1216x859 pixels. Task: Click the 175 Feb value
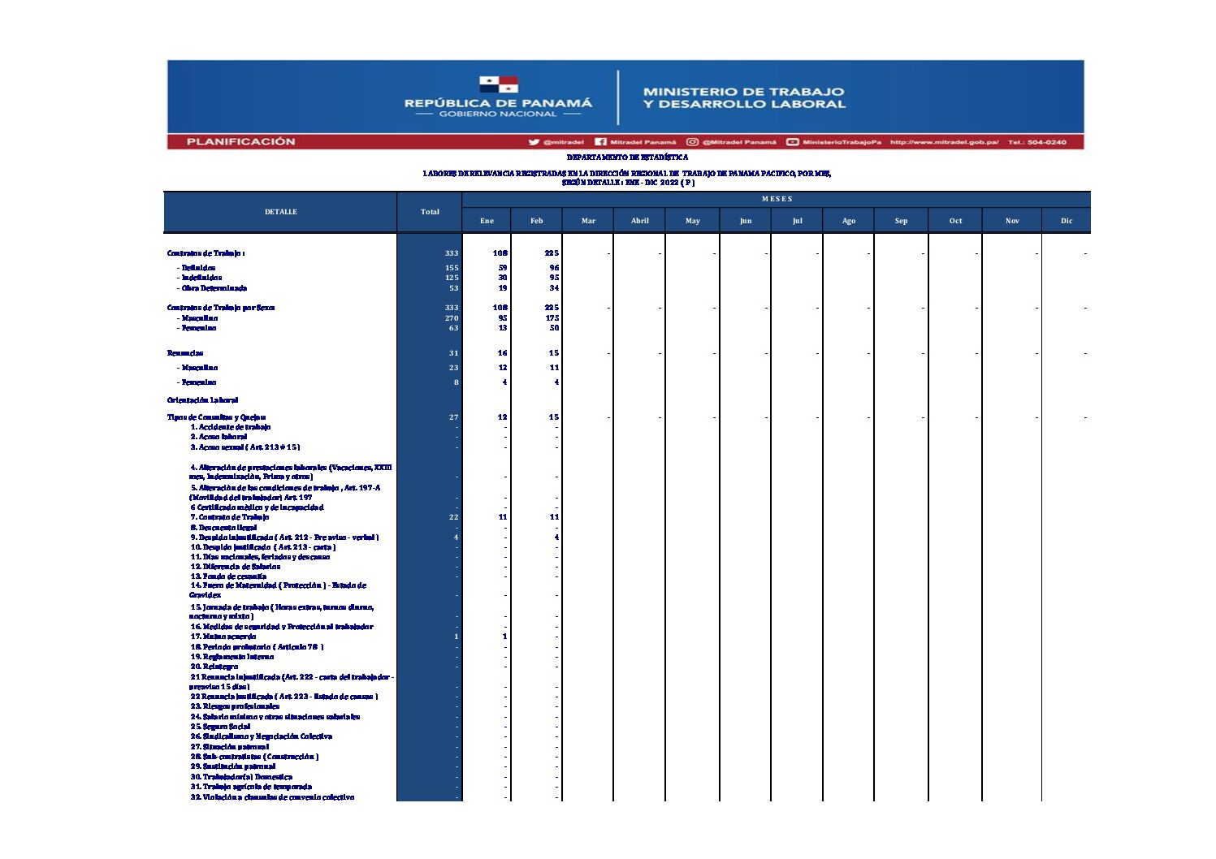(x=552, y=318)
